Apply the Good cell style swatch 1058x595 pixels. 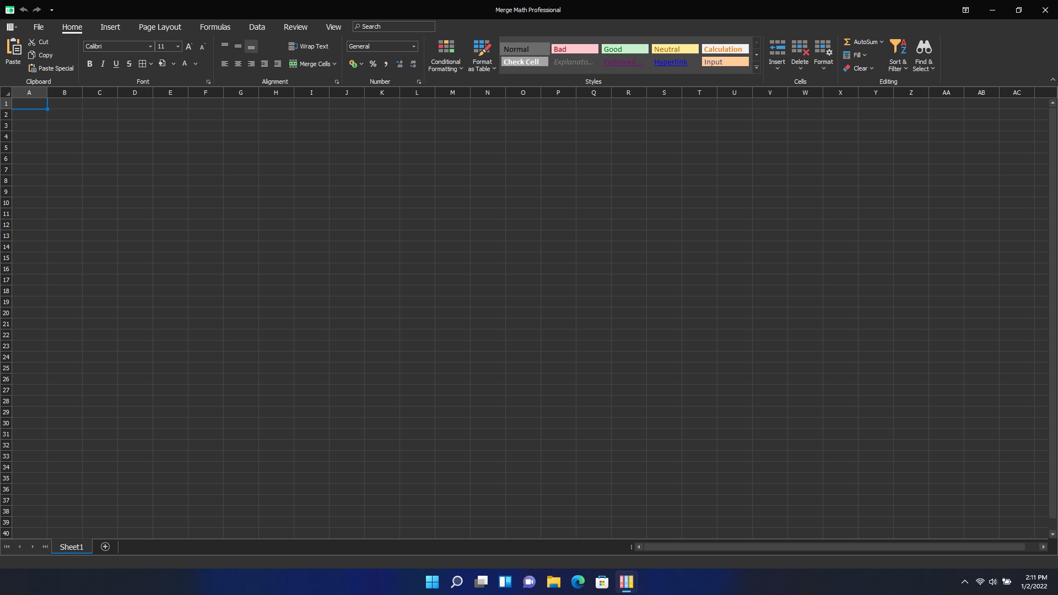[625, 49]
